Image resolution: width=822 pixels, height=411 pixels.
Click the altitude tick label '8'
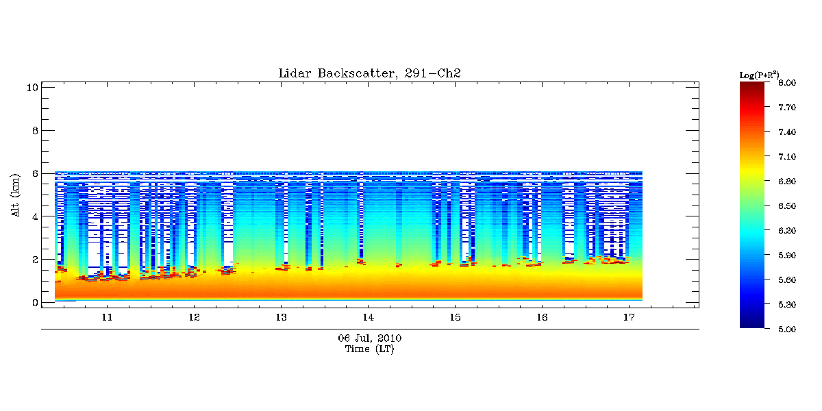click(34, 131)
